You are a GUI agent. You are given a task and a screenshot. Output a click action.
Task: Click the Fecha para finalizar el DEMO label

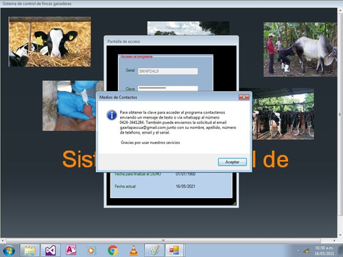tap(138, 174)
